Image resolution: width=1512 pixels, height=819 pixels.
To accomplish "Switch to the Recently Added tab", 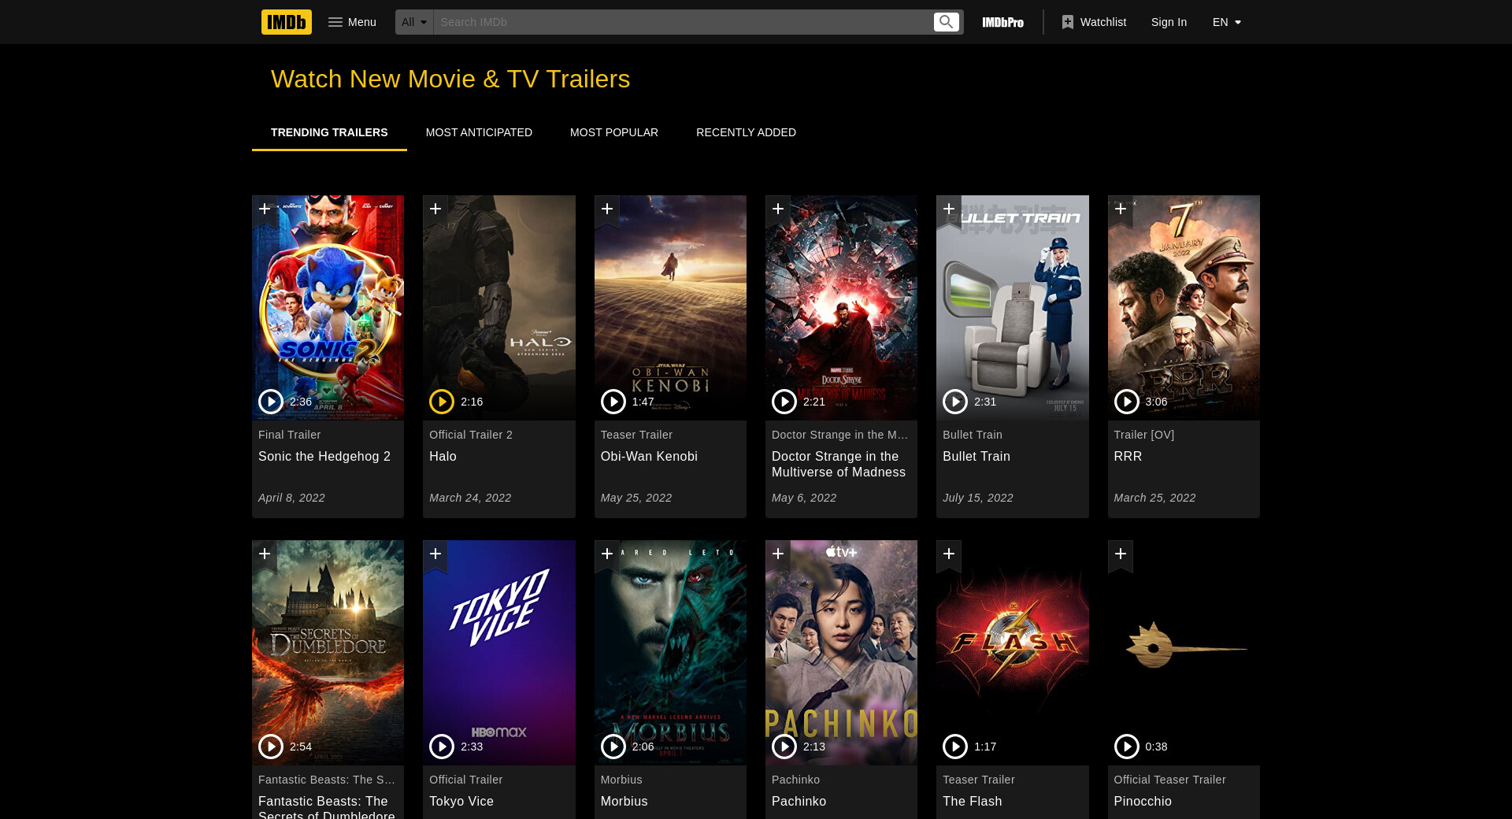I will [x=746, y=132].
